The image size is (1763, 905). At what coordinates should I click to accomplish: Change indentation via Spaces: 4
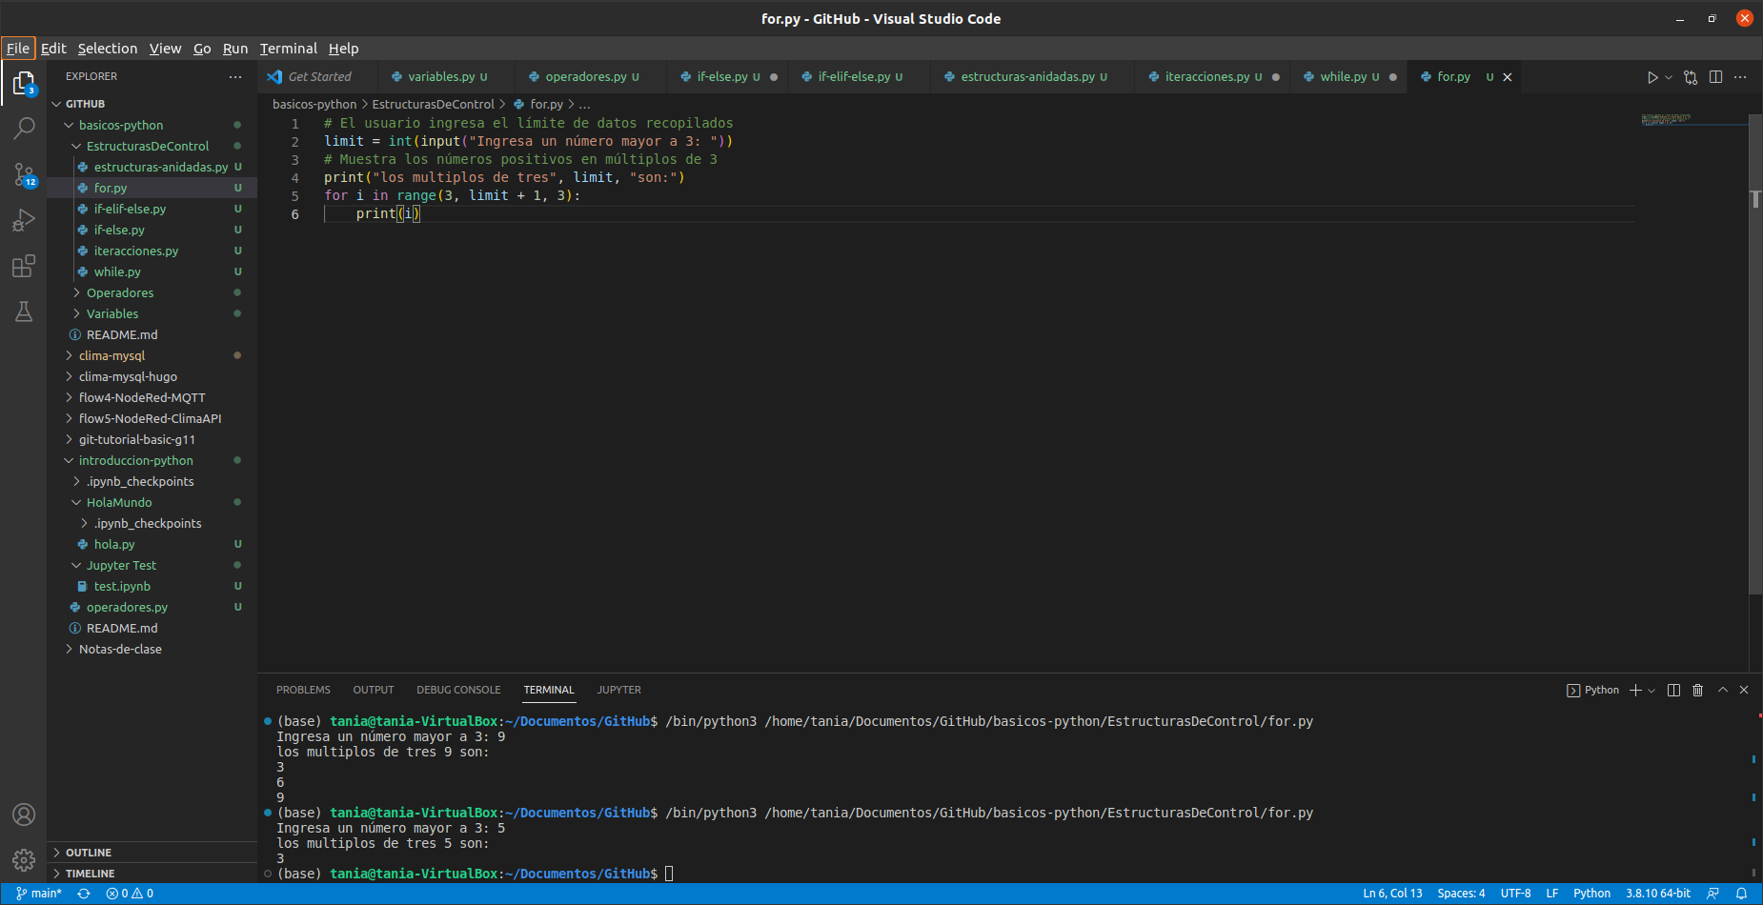click(1461, 894)
